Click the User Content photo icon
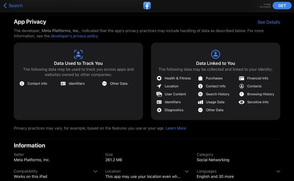Image resolution: width=294 pixels, height=181 pixels. tap(159, 94)
